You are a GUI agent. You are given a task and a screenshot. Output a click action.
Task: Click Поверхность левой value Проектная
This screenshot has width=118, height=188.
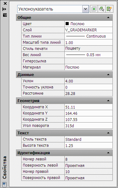coord(89,165)
